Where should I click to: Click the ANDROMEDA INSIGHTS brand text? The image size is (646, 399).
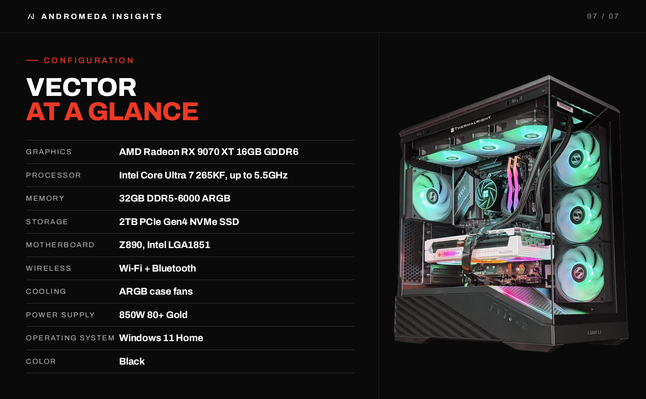pos(102,17)
